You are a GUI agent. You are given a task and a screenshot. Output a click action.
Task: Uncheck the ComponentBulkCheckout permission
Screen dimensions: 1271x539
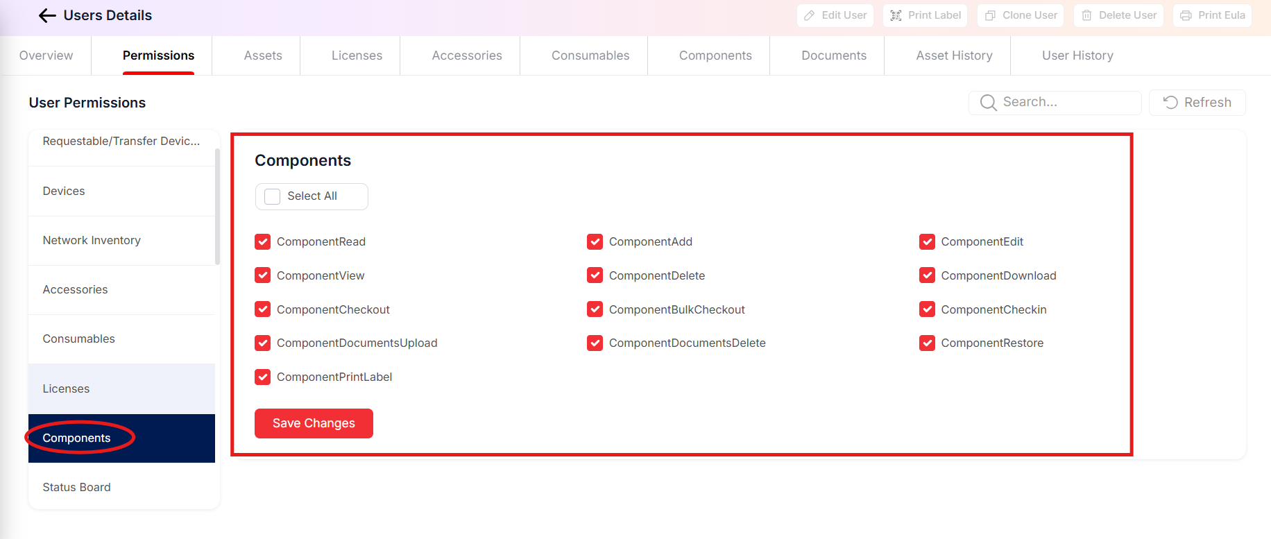click(595, 309)
